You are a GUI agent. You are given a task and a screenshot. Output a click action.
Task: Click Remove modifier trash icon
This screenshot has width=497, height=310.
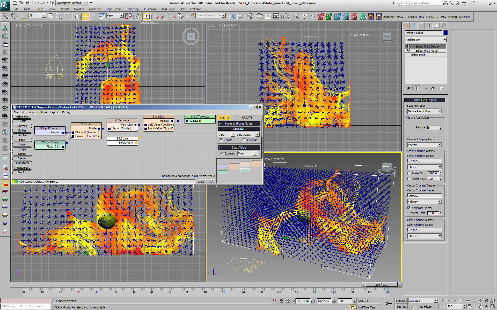click(x=432, y=88)
